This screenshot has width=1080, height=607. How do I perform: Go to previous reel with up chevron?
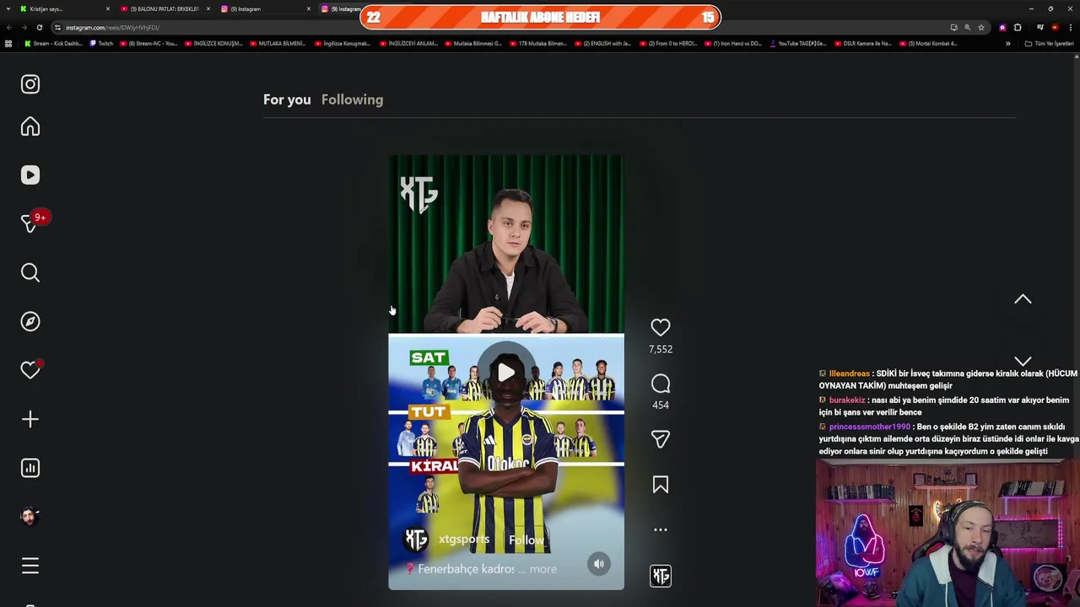pos(1023,299)
